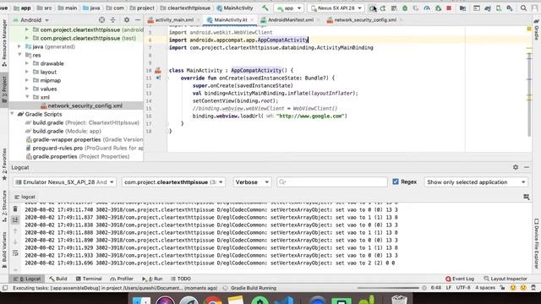Viewport: 541px width, 304px height.
Task: Click Scroll to End logcat icon
Action: (x=15, y=220)
